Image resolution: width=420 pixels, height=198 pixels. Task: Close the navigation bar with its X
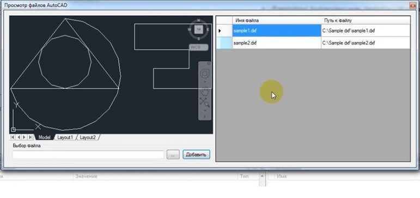[x=209, y=64]
